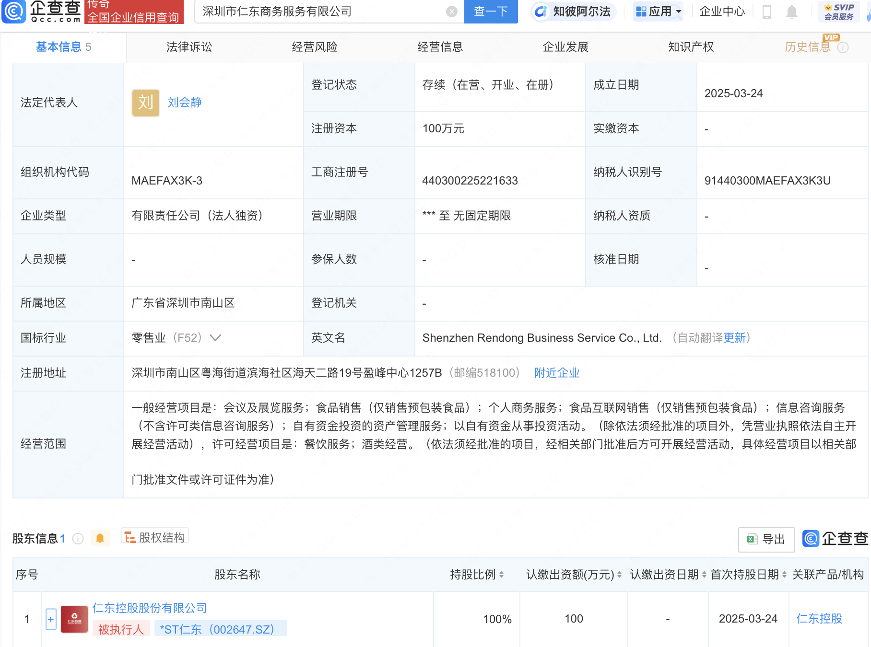Select the registered address text

pyautogui.click(x=286, y=373)
